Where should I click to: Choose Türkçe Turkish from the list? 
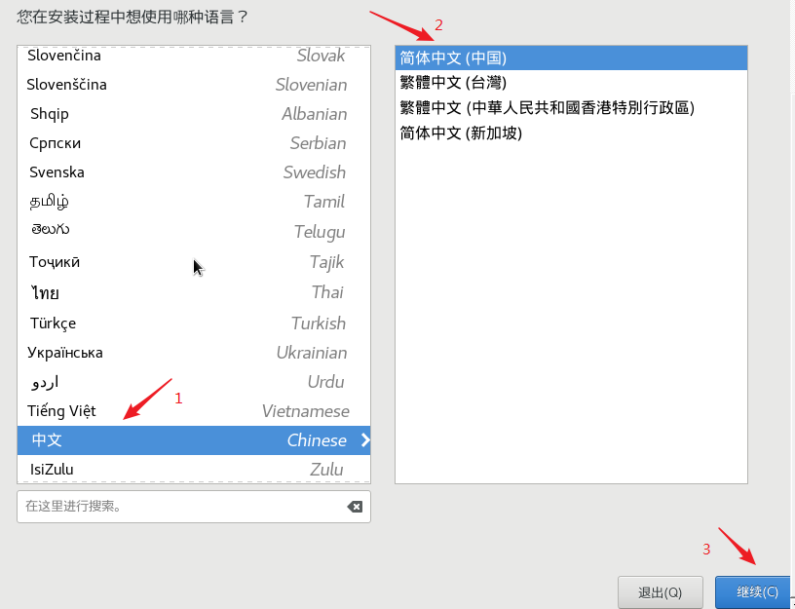[x=194, y=323]
